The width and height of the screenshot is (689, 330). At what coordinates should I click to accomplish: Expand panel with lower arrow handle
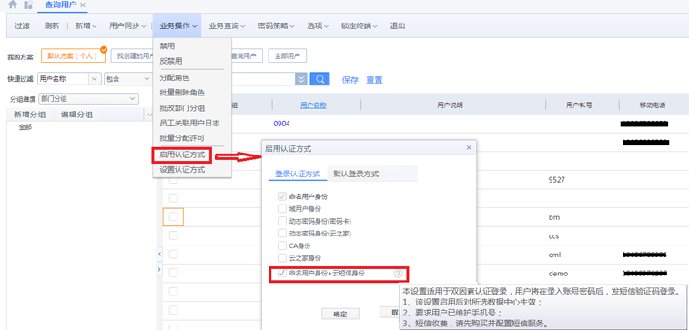coord(159,269)
